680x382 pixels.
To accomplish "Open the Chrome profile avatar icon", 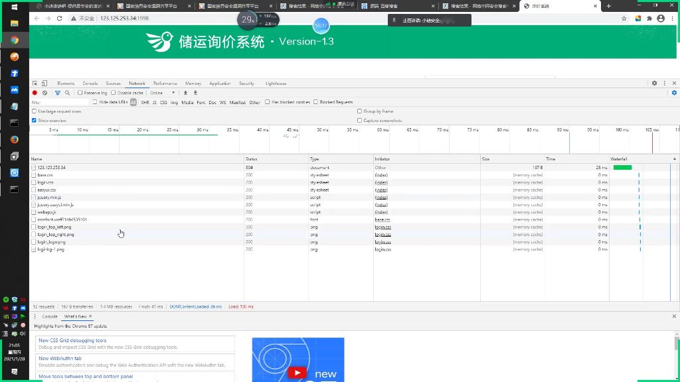I will tap(661, 18).
